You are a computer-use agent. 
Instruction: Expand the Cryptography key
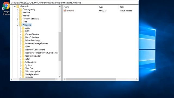pyautogui.click(x=17, y=10)
